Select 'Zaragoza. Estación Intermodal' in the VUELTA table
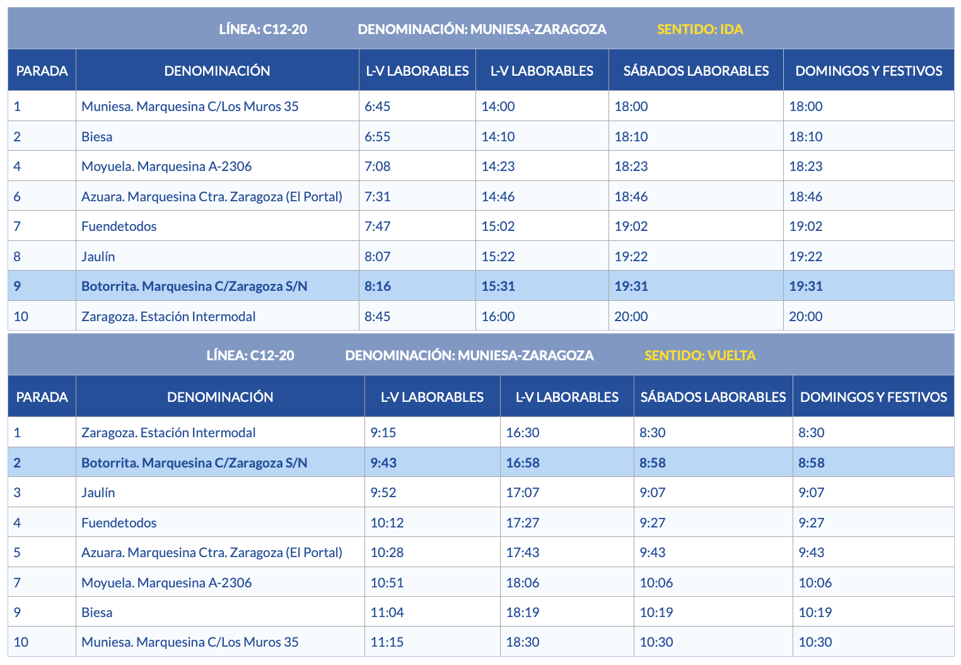Image resolution: width=961 pixels, height=665 pixels. coord(168,432)
